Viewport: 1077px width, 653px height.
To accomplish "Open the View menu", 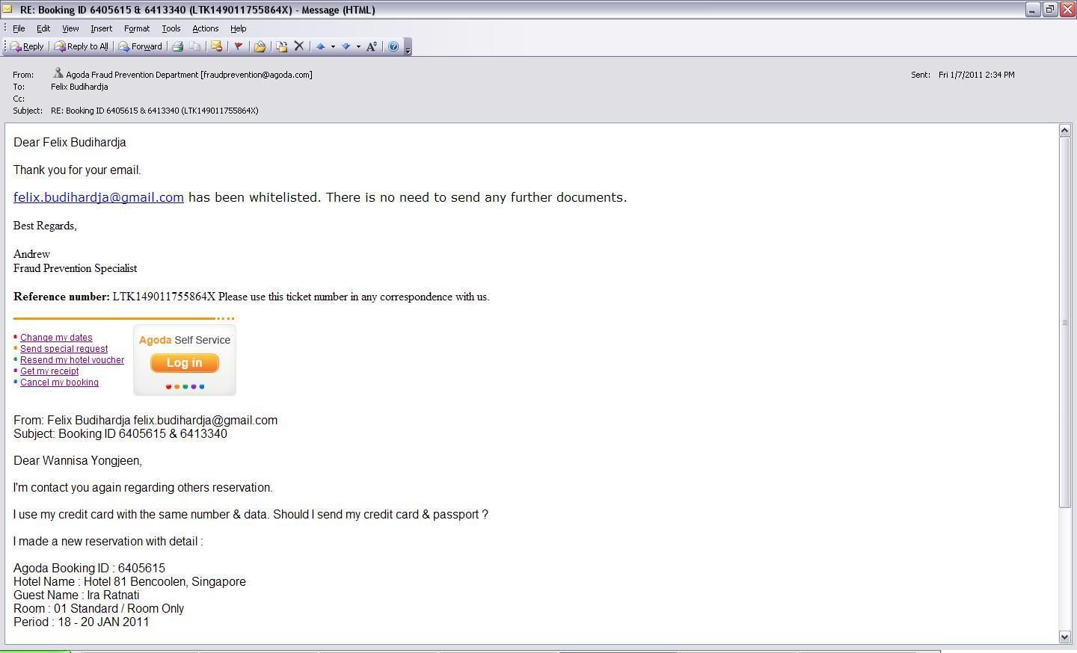I will pyautogui.click(x=70, y=28).
